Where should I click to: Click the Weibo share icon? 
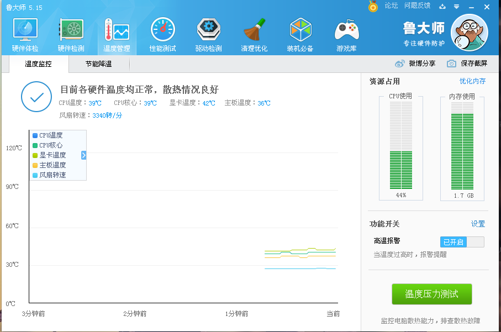[400, 64]
